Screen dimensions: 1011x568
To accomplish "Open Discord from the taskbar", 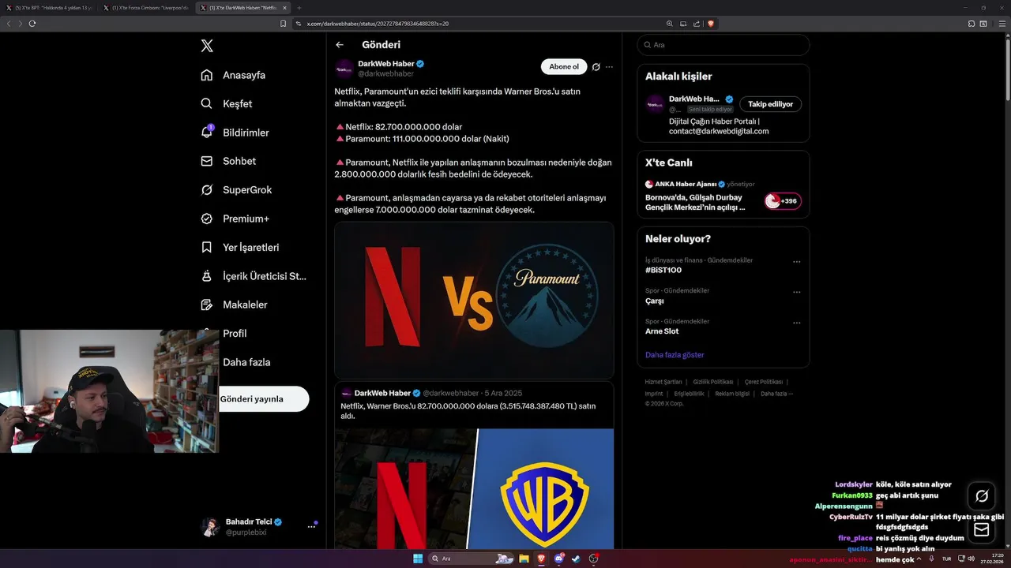I will coord(559,559).
